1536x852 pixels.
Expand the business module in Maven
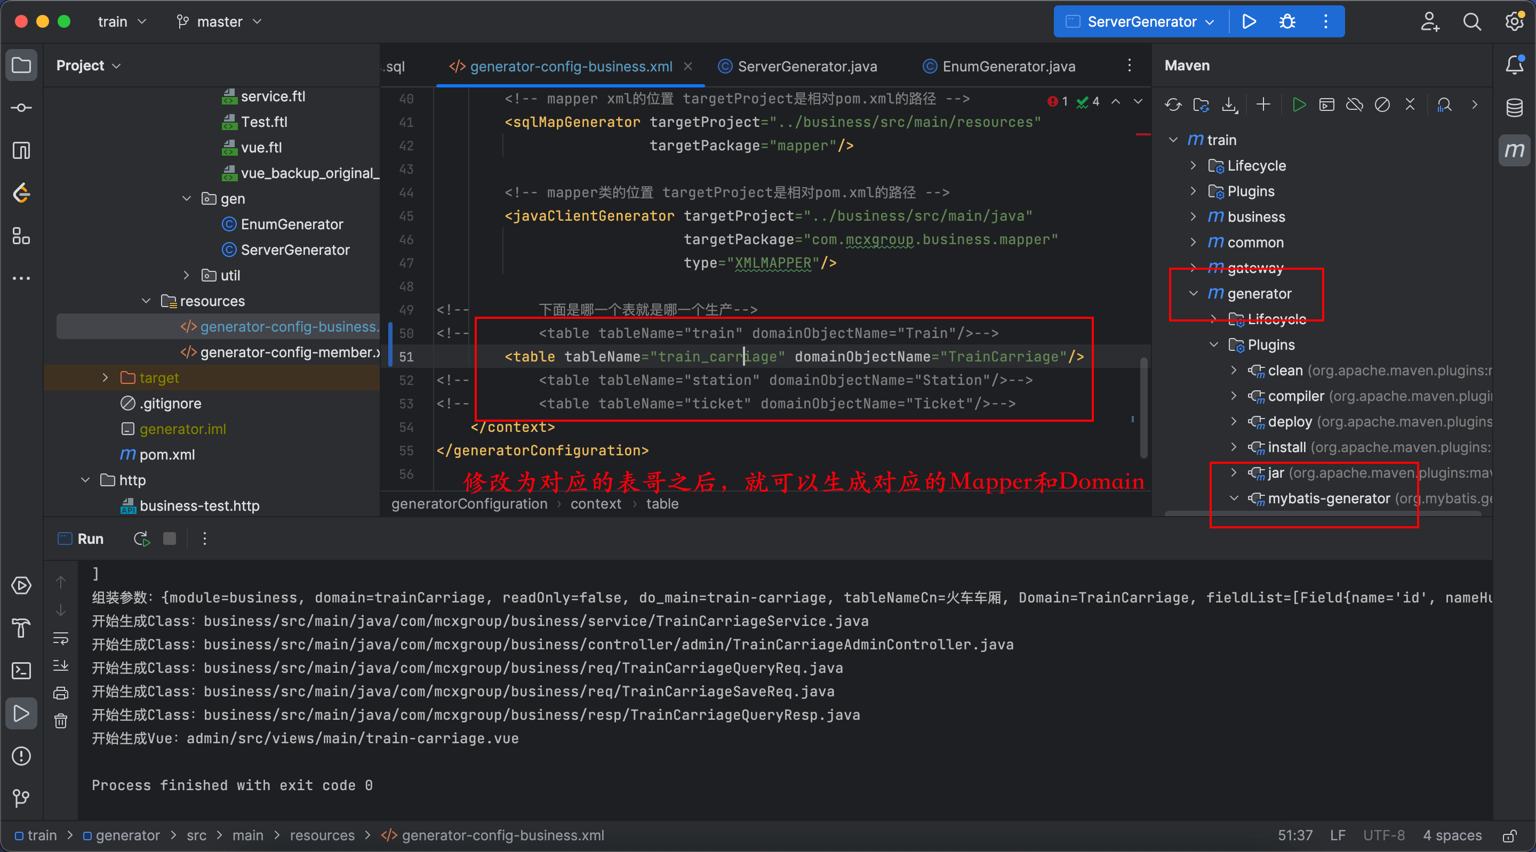[x=1193, y=216]
